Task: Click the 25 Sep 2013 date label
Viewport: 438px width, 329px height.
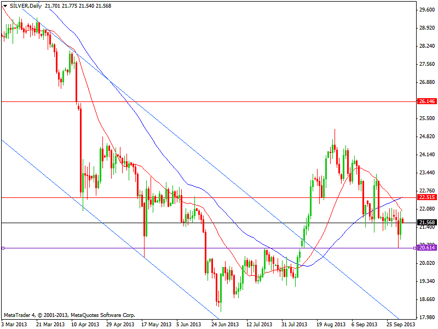Action: coord(400,324)
